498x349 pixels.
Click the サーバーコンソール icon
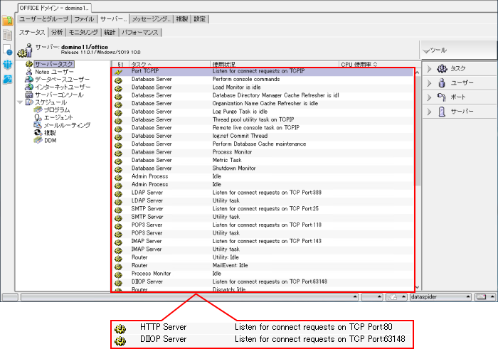pos(28,95)
